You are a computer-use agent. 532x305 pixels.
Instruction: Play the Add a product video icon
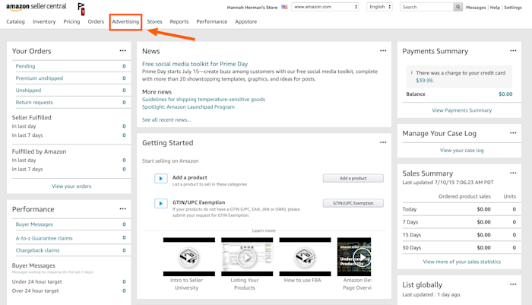161,178
